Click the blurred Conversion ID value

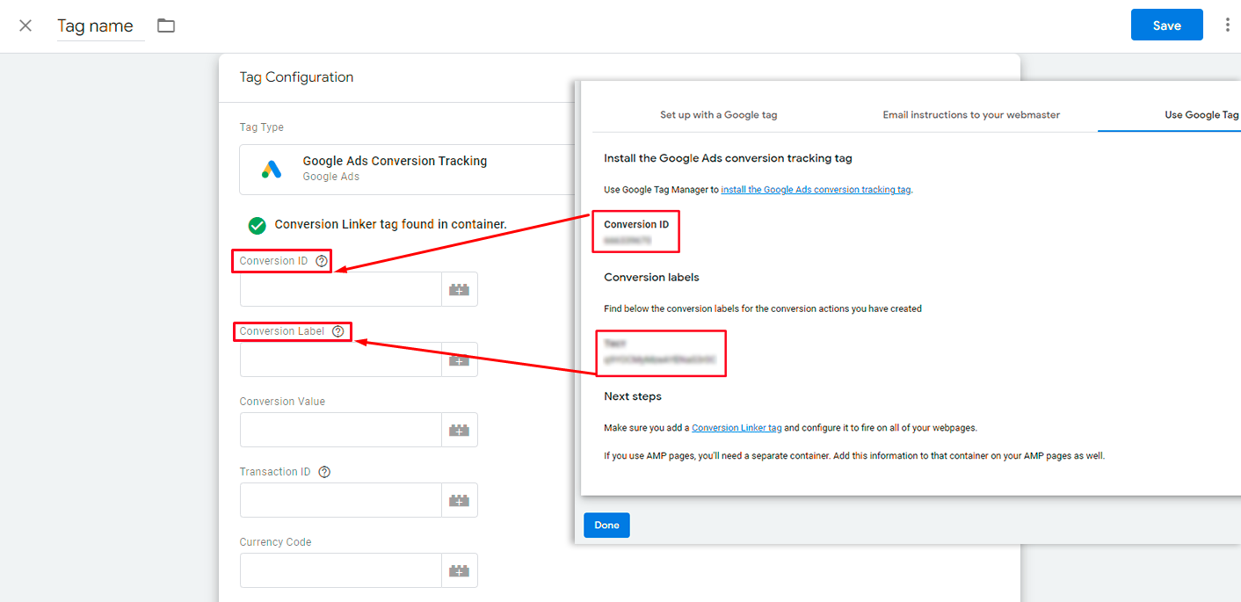[x=628, y=240]
